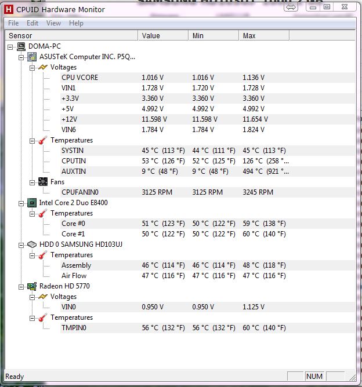The height and width of the screenshot is (387, 362).
Task: Open the Help menu
Action: coord(76,23)
